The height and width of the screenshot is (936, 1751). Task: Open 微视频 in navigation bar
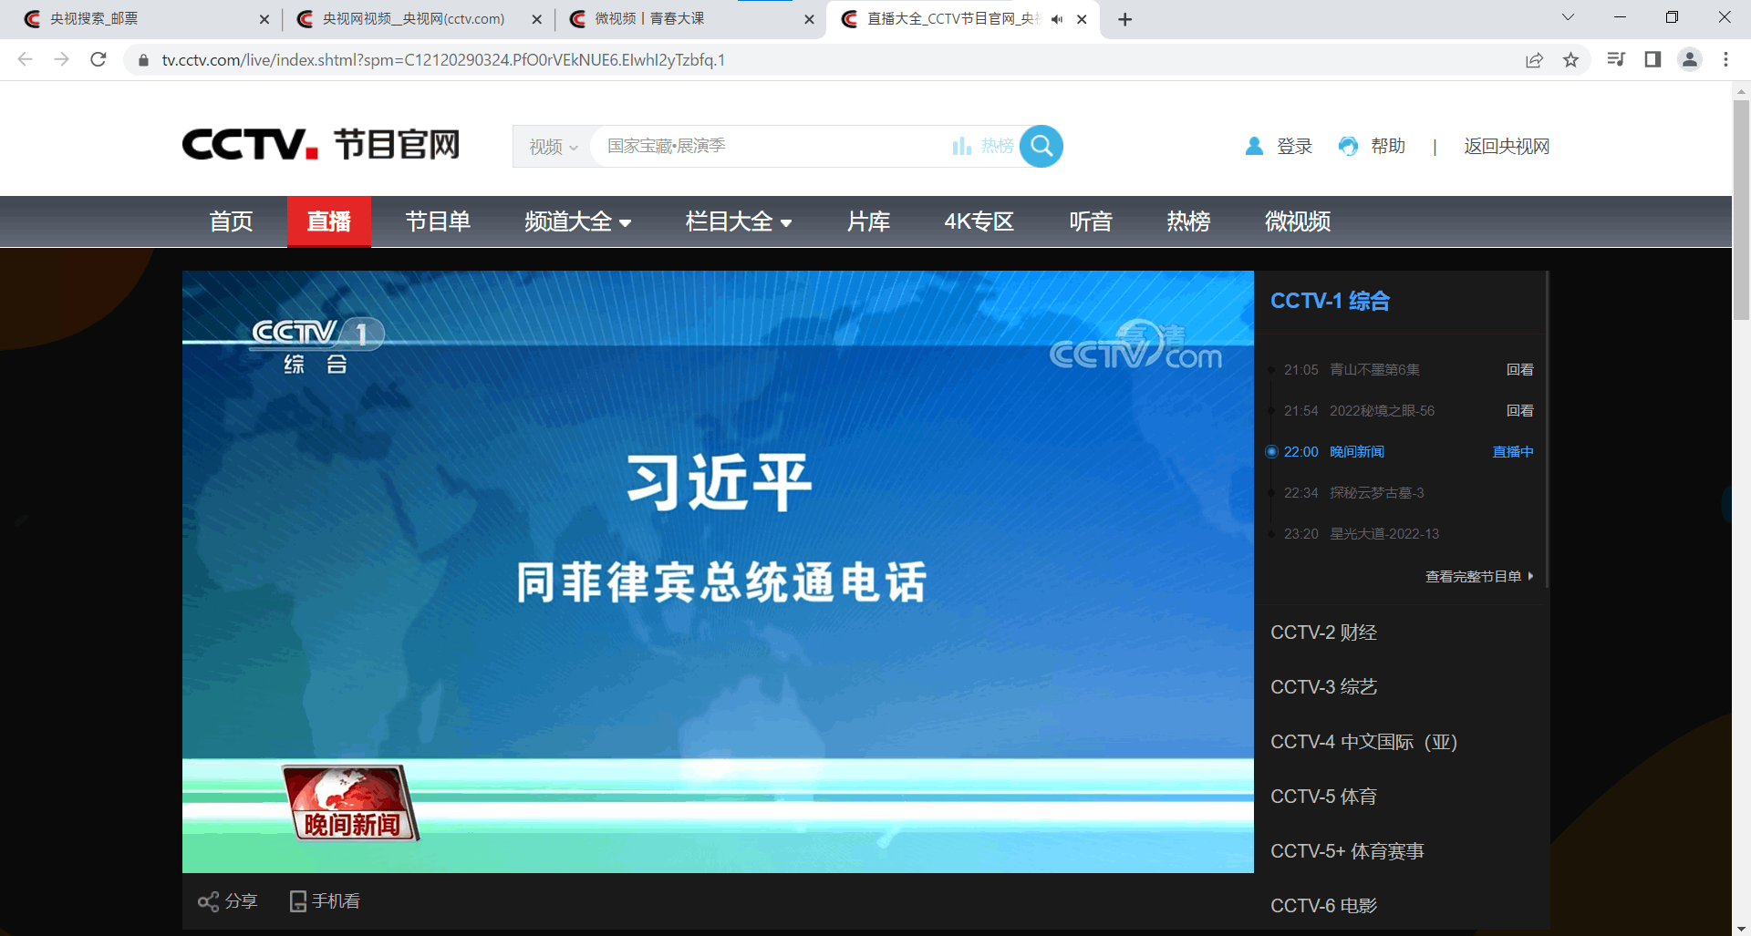tap(1297, 221)
